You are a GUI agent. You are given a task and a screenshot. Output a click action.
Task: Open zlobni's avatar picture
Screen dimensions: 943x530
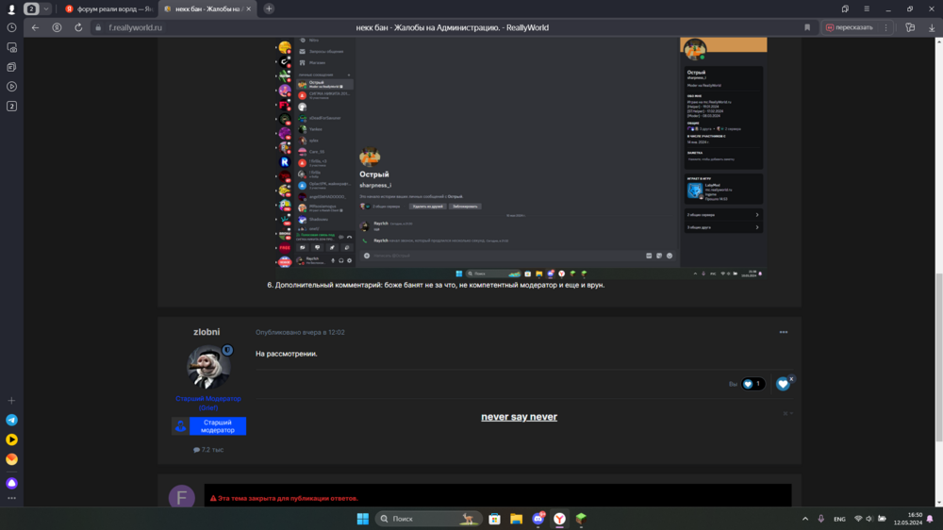coord(208,367)
